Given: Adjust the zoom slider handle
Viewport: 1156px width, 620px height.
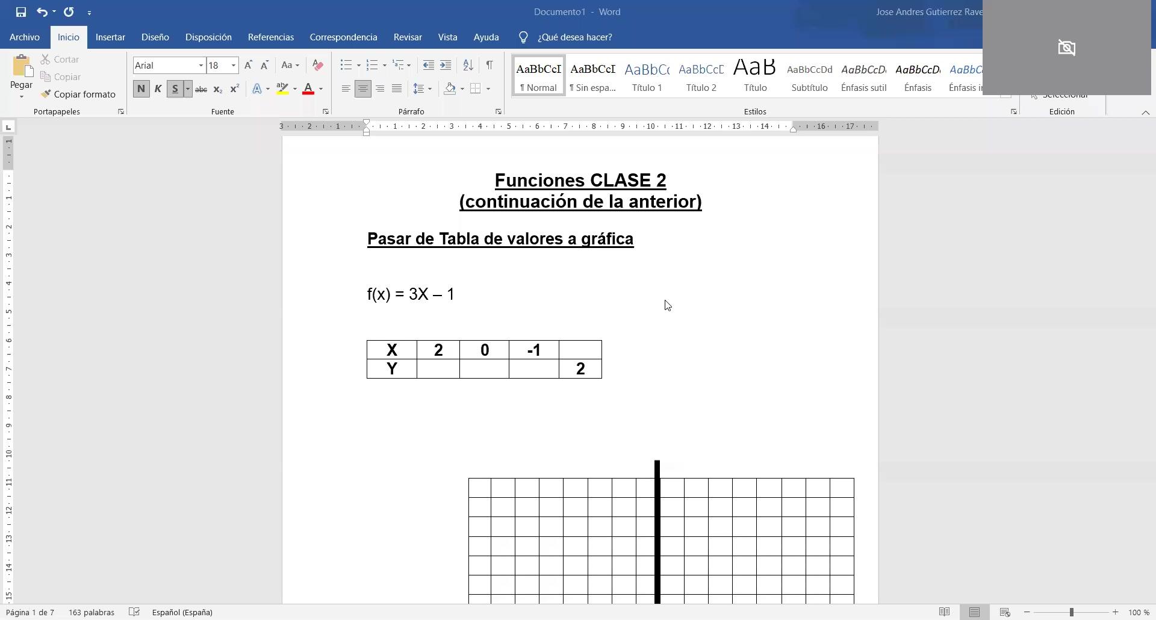Looking at the screenshot, I should [1072, 613].
